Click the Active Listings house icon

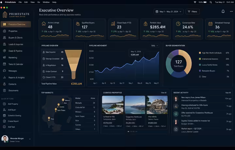(44, 24)
